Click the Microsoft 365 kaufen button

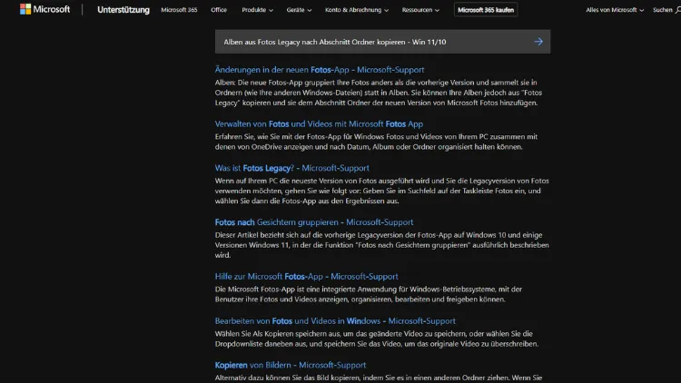click(x=485, y=10)
